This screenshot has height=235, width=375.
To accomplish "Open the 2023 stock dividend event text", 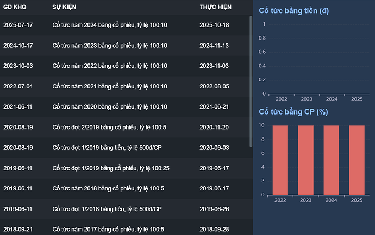I will click(x=109, y=46).
